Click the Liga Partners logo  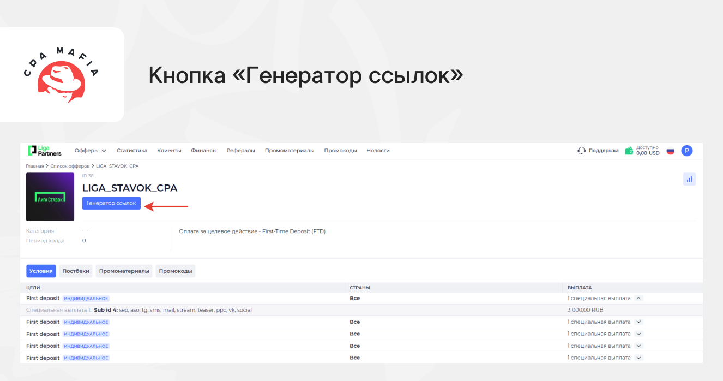click(45, 151)
